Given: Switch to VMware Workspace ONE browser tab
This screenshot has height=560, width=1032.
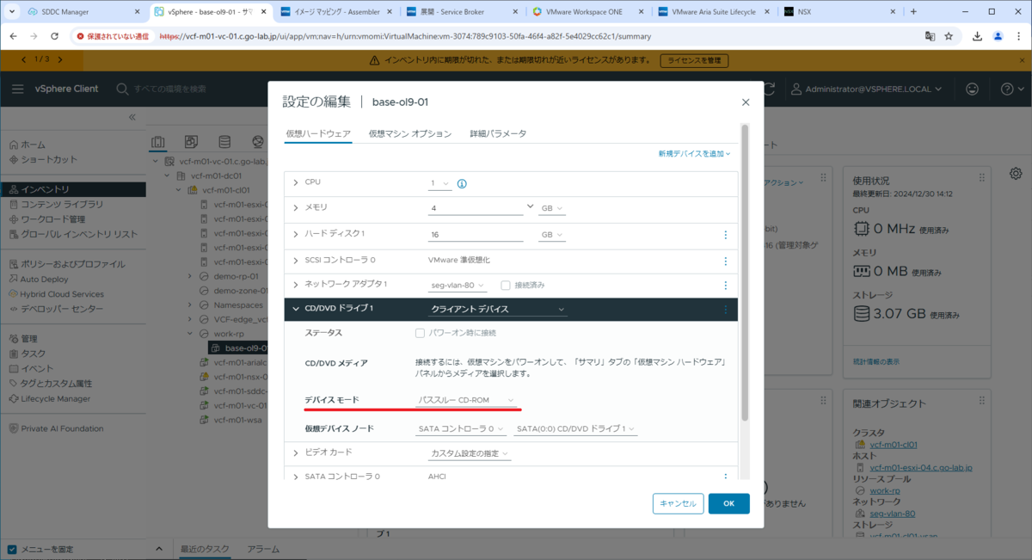Looking at the screenshot, I should 589,12.
